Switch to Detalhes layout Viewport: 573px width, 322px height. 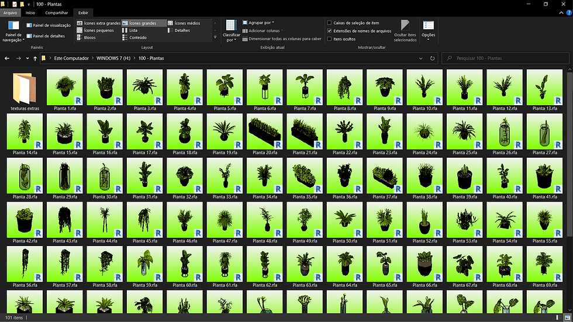click(179, 30)
